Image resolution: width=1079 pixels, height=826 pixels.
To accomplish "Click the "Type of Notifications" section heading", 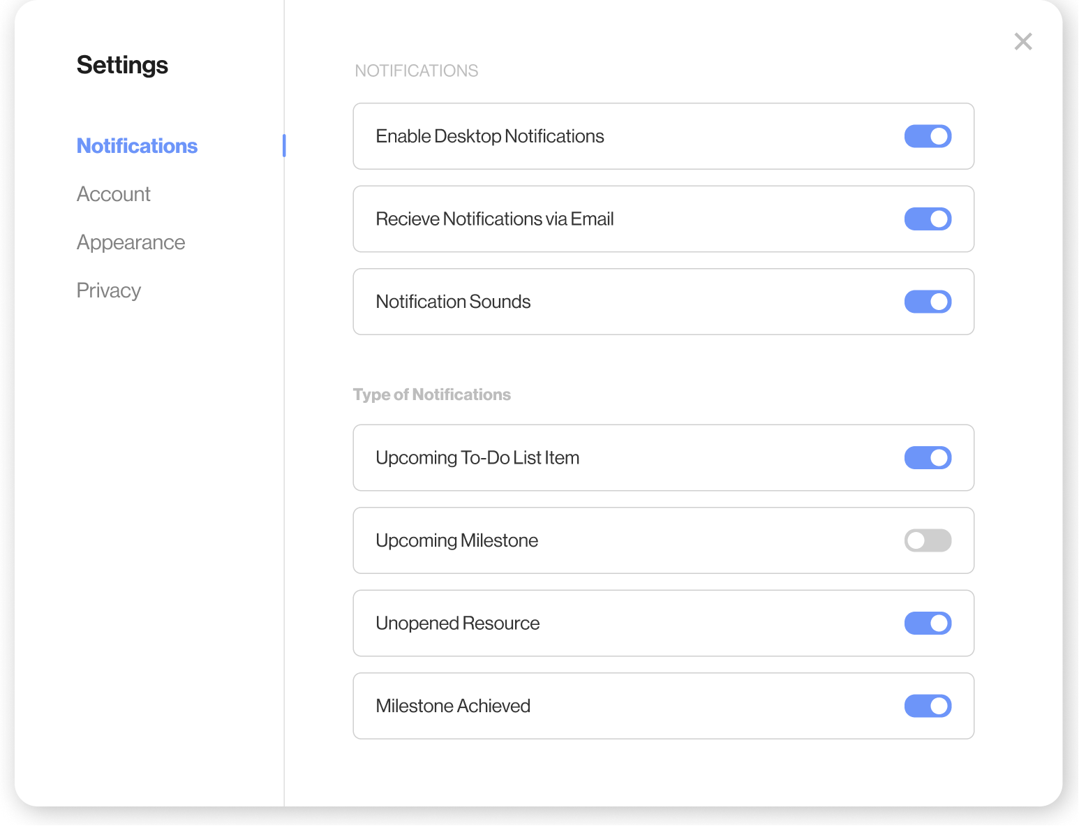I will pyautogui.click(x=431, y=394).
